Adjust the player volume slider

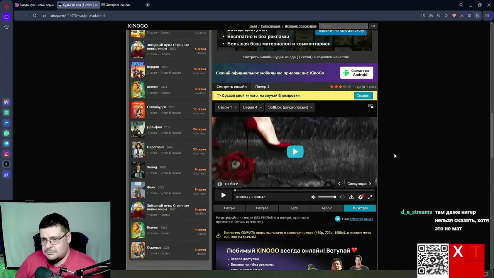327,197
